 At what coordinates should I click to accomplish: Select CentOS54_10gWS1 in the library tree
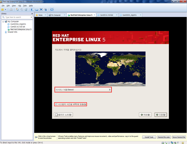[x=18, y=24]
